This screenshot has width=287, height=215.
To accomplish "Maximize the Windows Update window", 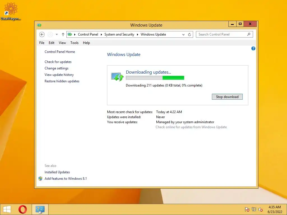I will click(x=240, y=24).
